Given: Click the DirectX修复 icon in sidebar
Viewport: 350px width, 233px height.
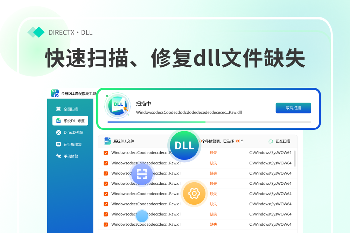Looking at the screenshot, I should 58,133.
